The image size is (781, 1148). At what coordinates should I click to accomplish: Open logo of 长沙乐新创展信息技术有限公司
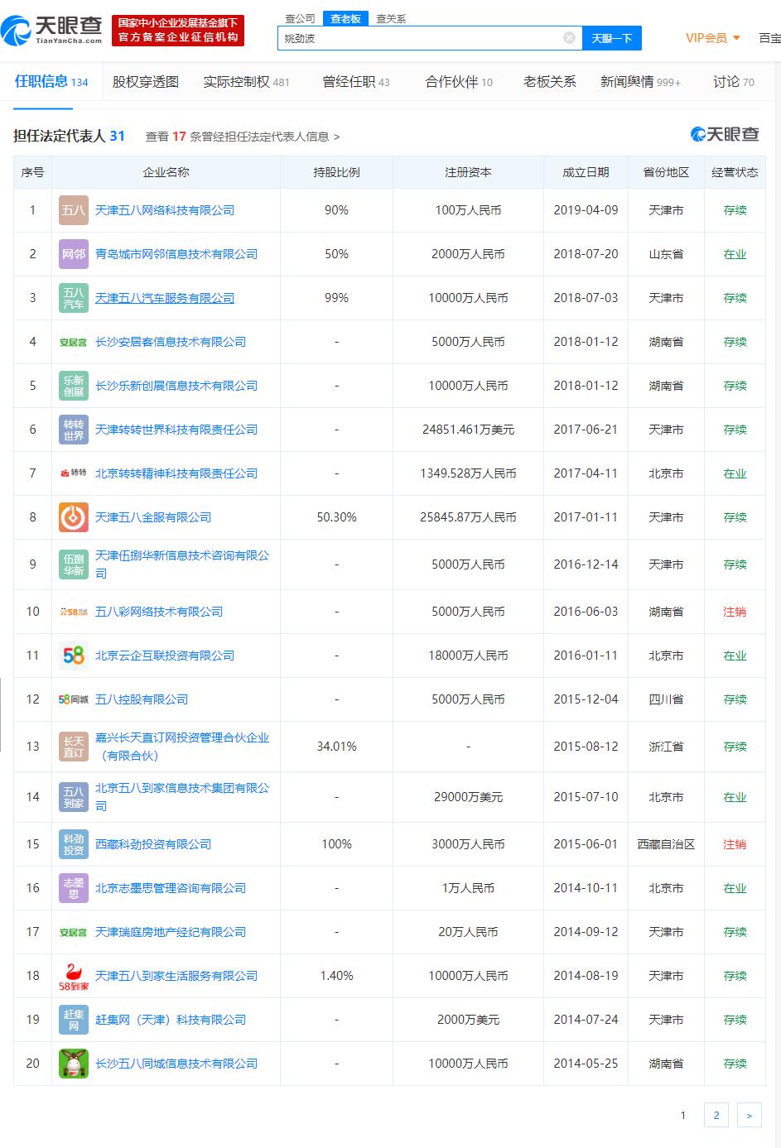click(74, 386)
